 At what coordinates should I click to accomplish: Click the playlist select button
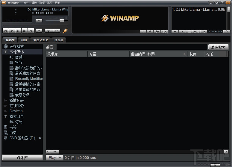(x=189, y=31)
